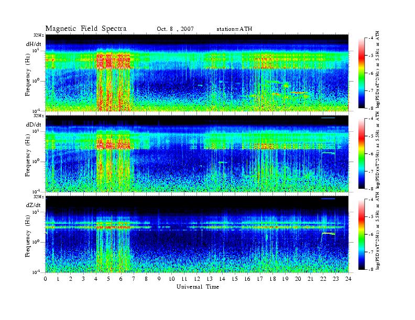Screen dimensions: 415x320
Task: Click hour 12 on the time axis
Action: pyautogui.click(x=197, y=279)
